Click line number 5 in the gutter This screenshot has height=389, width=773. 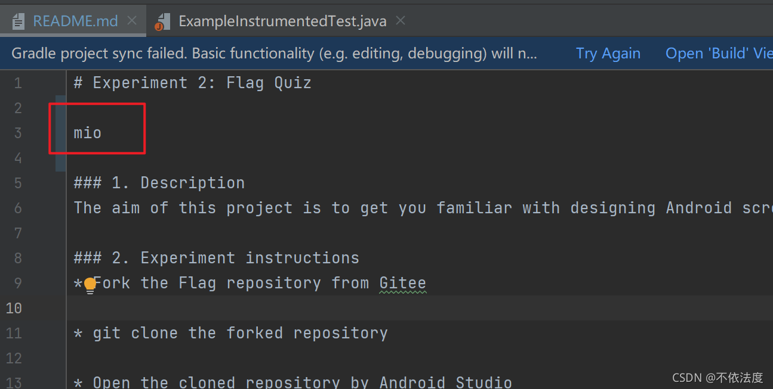pos(17,183)
